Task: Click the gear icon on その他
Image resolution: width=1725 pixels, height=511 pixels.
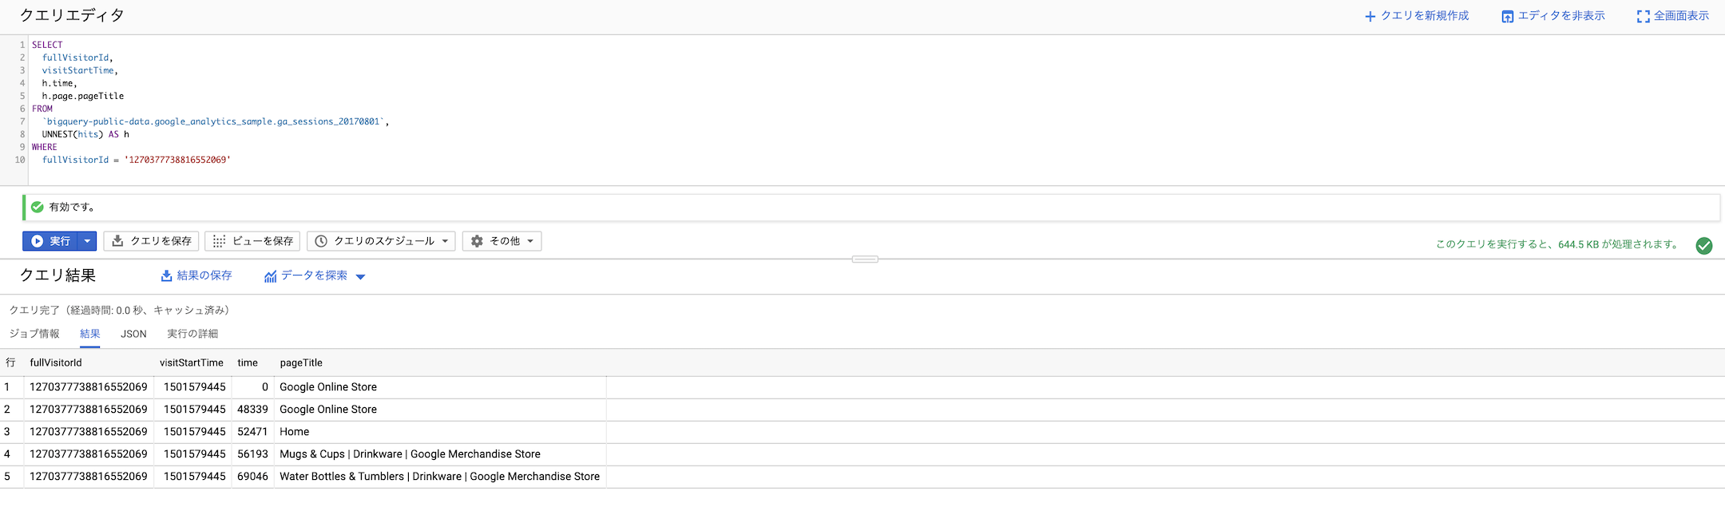Action: point(477,241)
